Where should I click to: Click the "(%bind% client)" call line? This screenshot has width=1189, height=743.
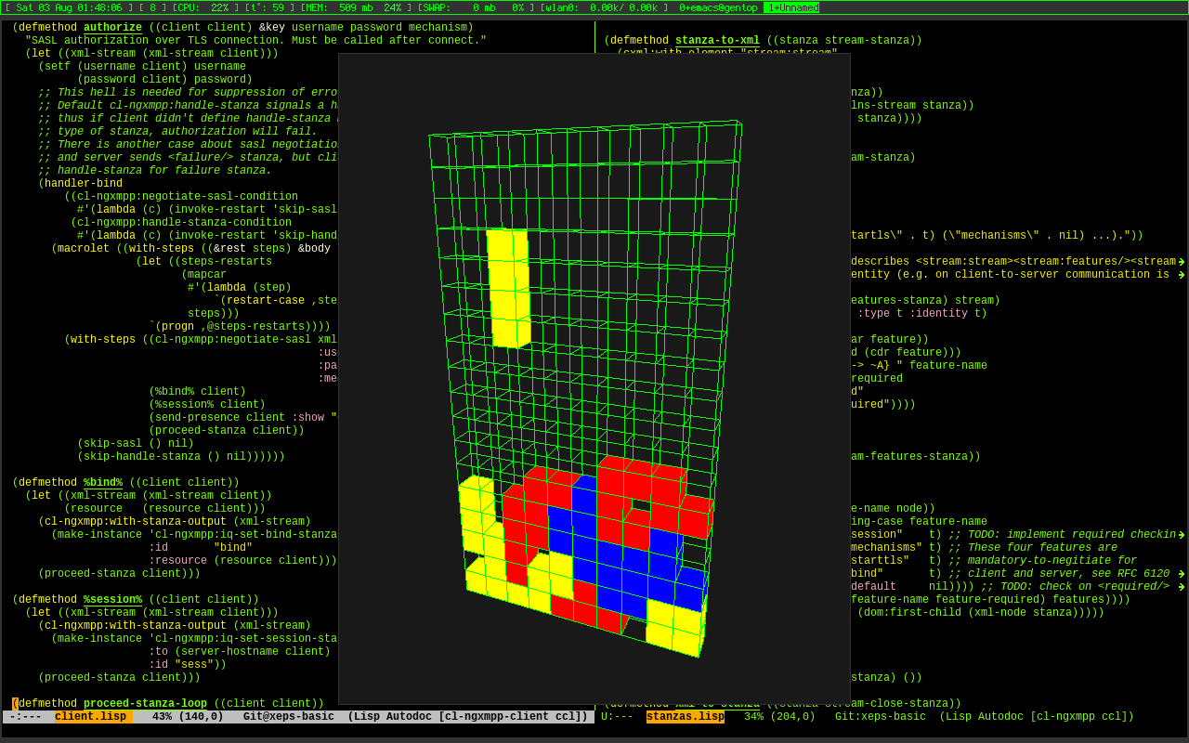tap(197, 392)
